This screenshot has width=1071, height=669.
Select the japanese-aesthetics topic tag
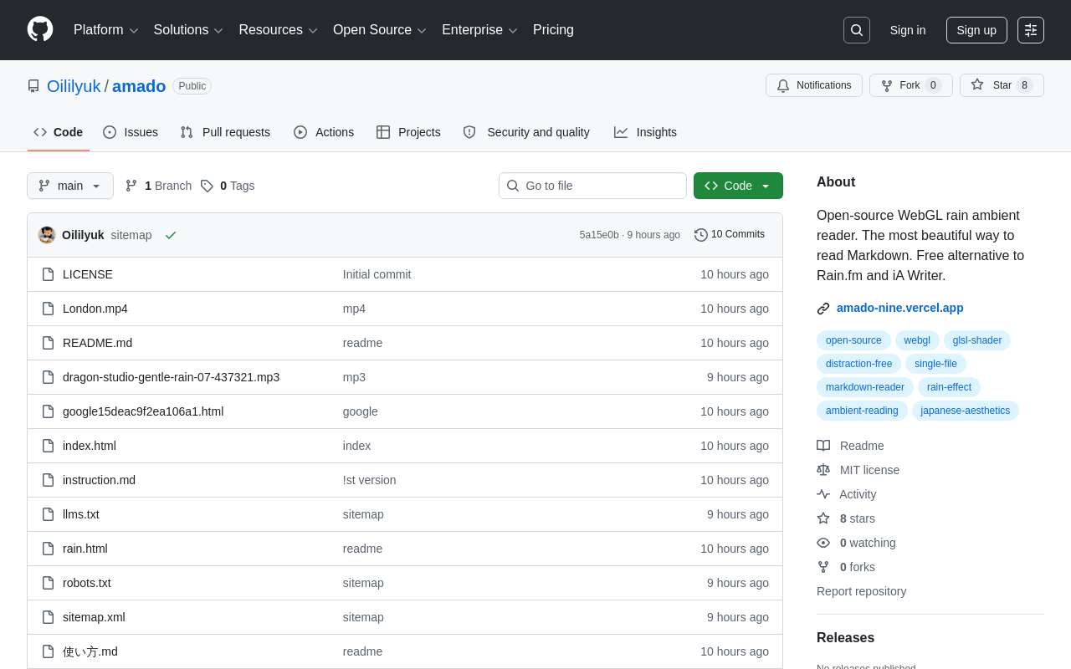click(x=966, y=411)
